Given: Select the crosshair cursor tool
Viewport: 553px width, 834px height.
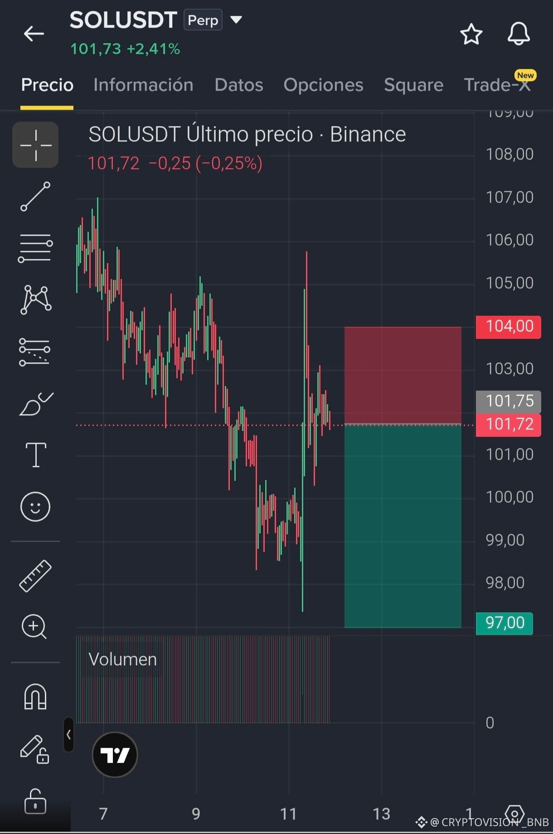Looking at the screenshot, I should [35, 145].
